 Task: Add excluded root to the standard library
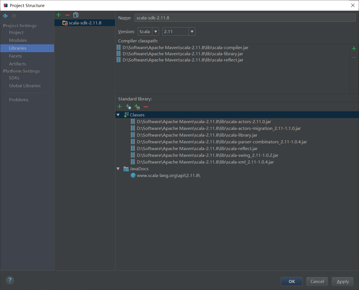click(x=137, y=107)
